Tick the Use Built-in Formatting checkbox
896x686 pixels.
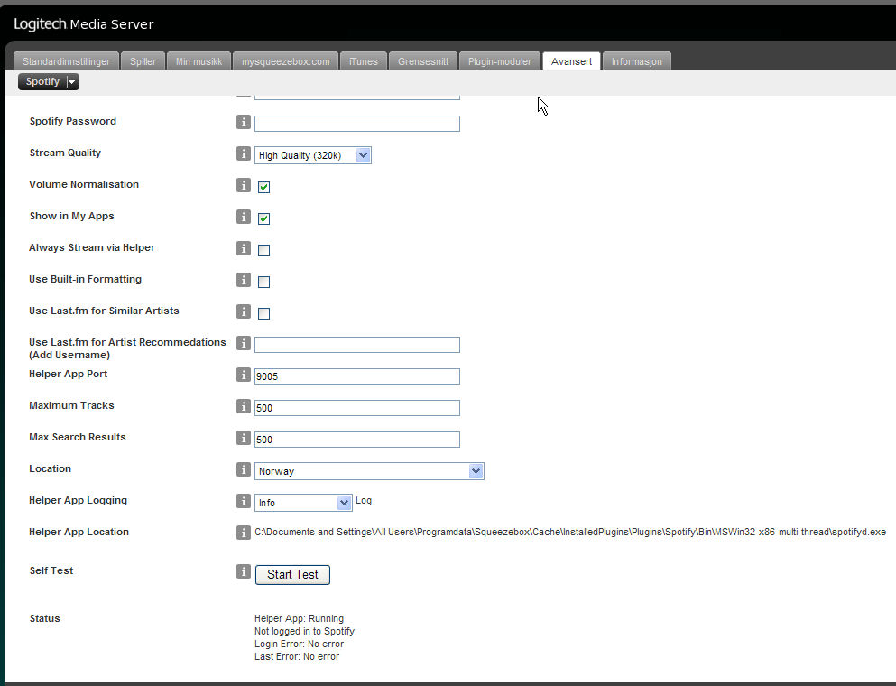[264, 282]
